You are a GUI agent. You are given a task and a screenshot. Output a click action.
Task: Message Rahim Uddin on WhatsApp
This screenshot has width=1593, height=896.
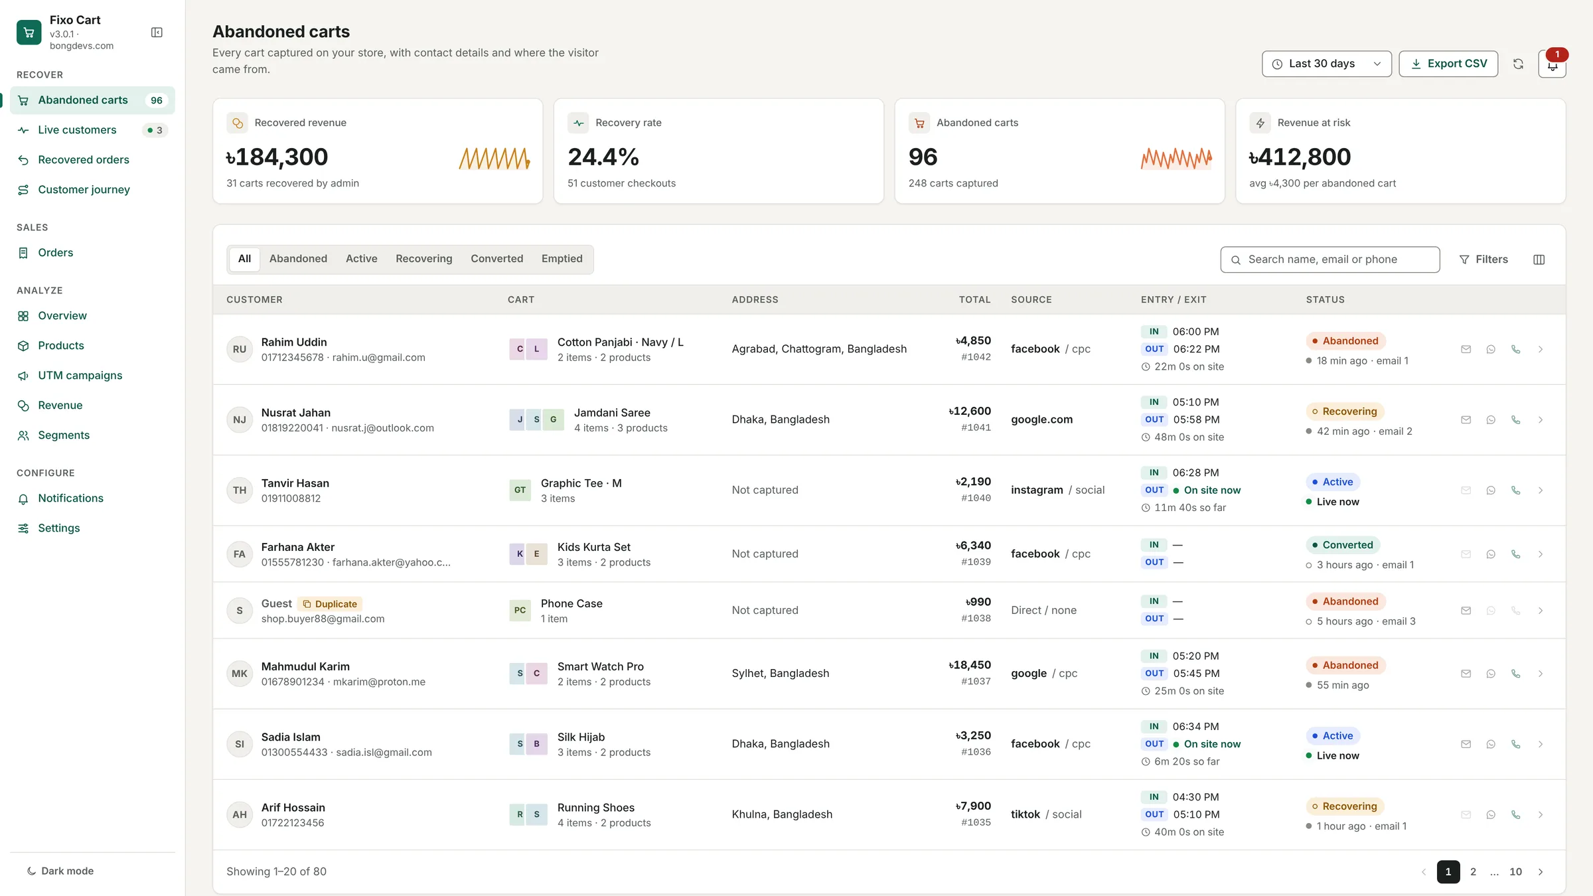point(1491,349)
